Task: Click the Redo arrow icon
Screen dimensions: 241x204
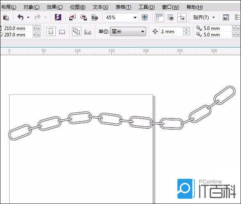Action: pyautogui.click(x=37, y=18)
